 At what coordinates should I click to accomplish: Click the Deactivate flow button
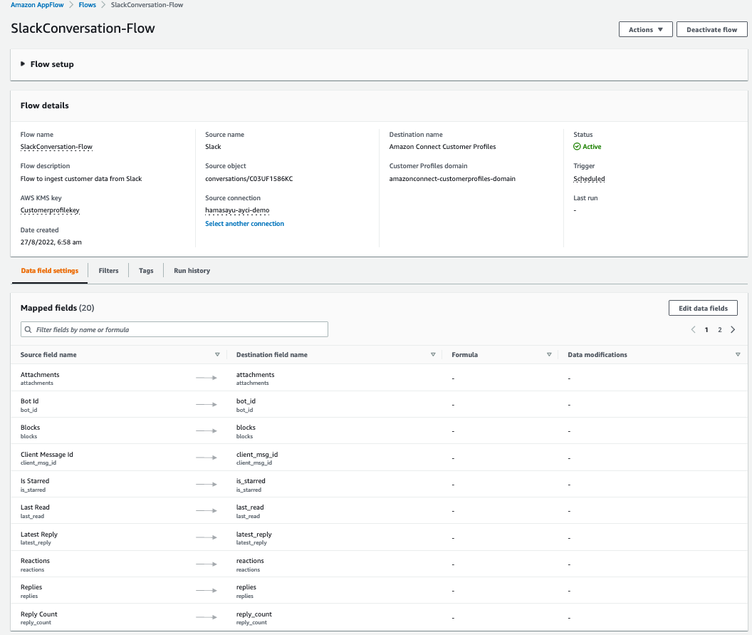[711, 30]
